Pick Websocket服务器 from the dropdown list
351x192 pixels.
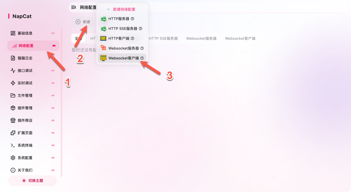pyautogui.click(x=122, y=48)
